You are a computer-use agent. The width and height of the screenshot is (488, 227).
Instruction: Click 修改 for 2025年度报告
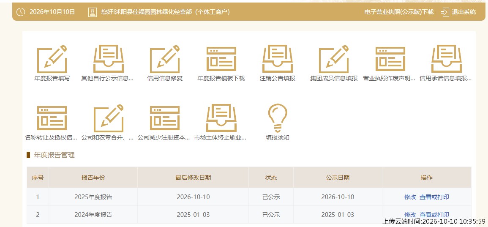tap(410, 197)
